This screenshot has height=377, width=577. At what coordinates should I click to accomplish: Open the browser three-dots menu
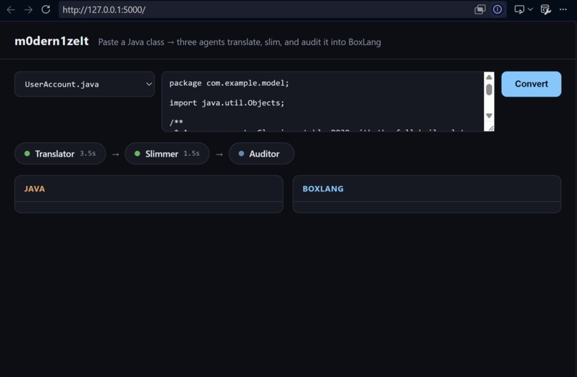tap(563, 9)
